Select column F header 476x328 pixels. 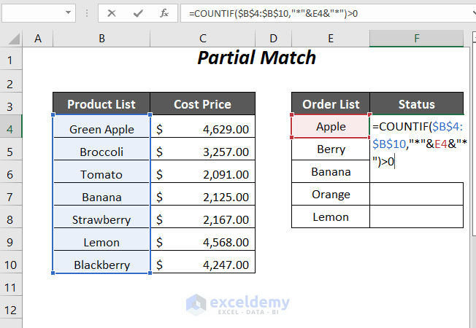(x=416, y=39)
